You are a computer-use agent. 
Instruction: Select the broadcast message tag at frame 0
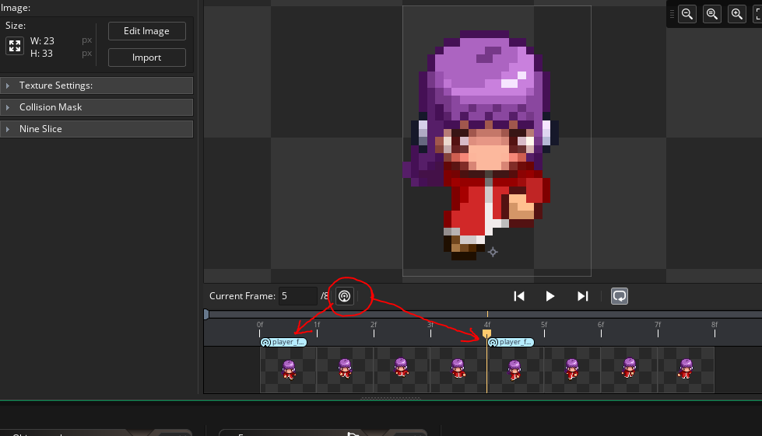[284, 342]
